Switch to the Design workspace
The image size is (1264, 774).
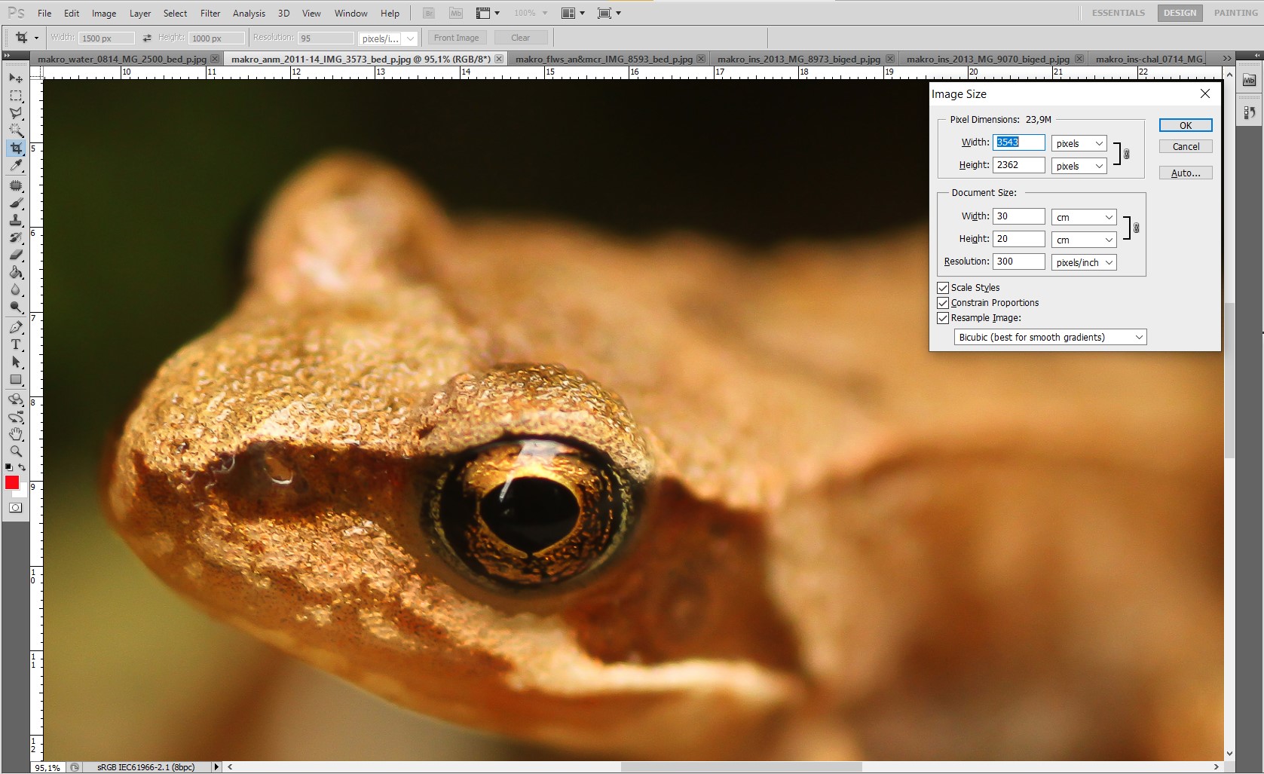click(1180, 13)
